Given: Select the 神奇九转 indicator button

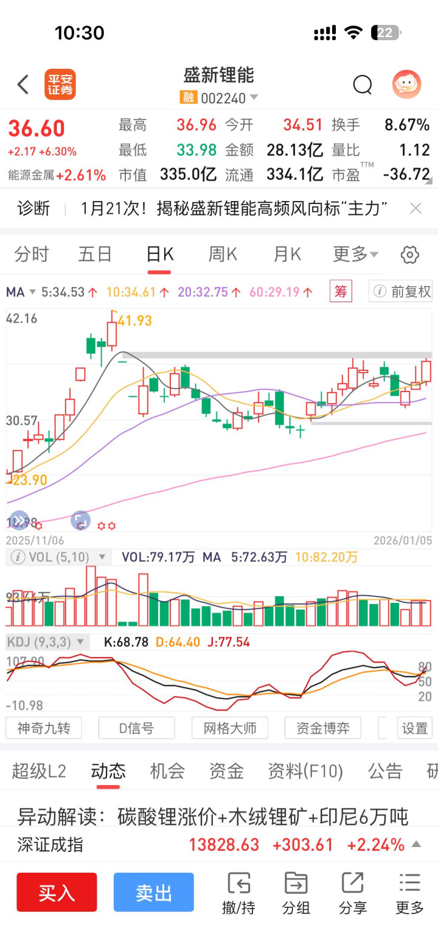Looking at the screenshot, I should [x=44, y=728].
